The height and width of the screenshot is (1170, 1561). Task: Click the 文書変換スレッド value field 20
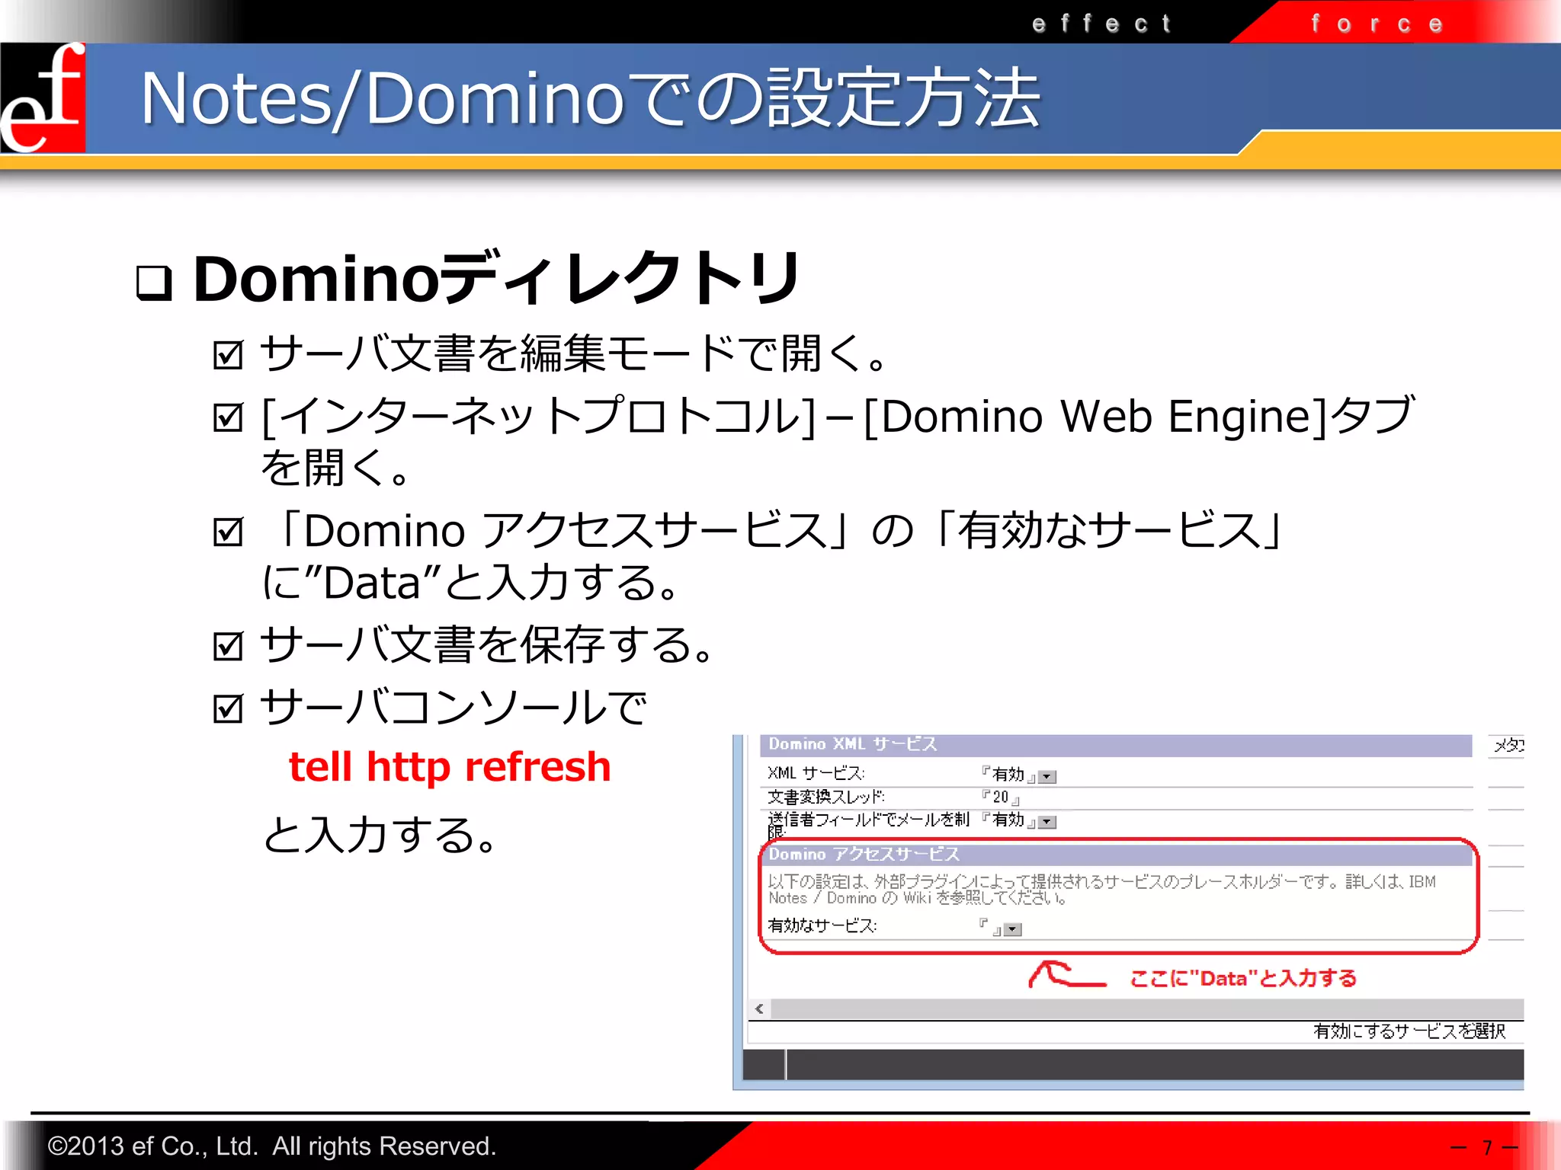(x=1001, y=798)
